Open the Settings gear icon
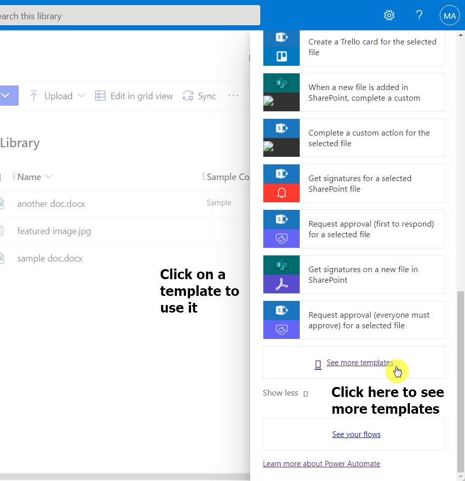 point(389,15)
